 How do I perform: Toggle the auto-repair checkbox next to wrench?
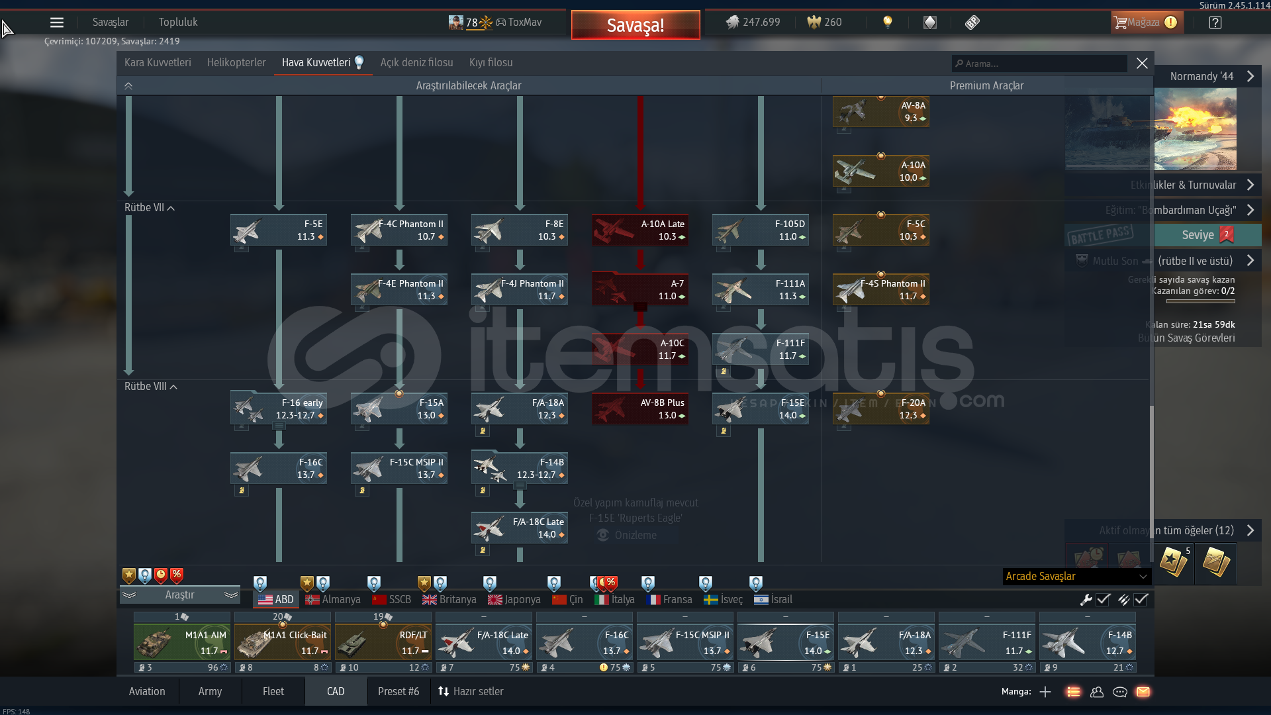tap(1103, 600)
